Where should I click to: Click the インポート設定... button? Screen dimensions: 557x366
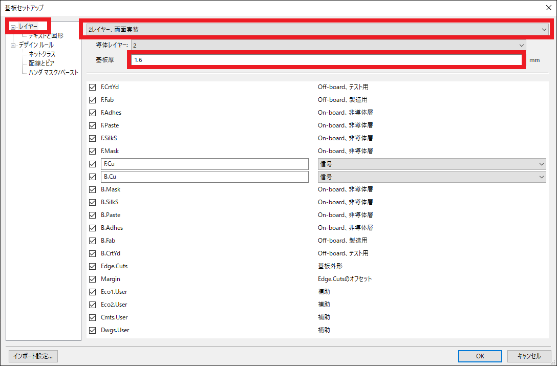pos(33,356)
